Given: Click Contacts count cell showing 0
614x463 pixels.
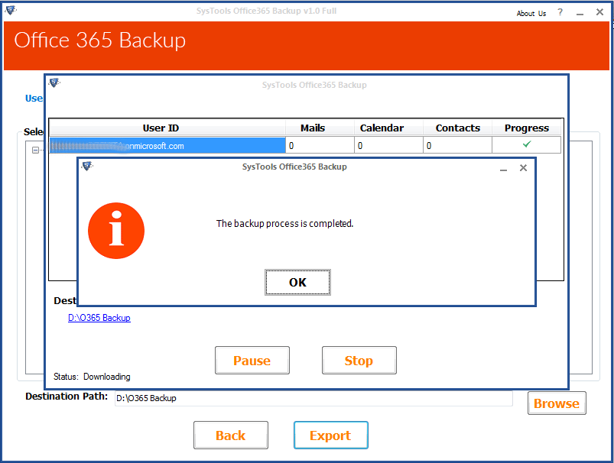Looking at the screenshot, I should coord(457,146).
